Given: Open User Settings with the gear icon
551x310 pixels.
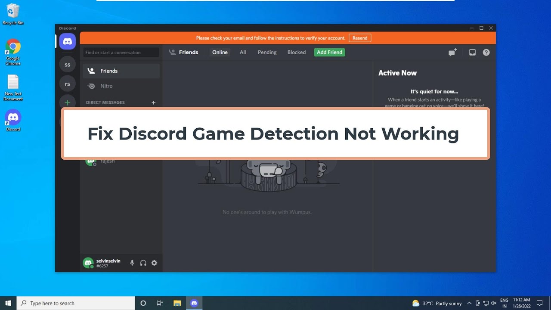Looking at the screenshot, I should (x=154, y=263).
